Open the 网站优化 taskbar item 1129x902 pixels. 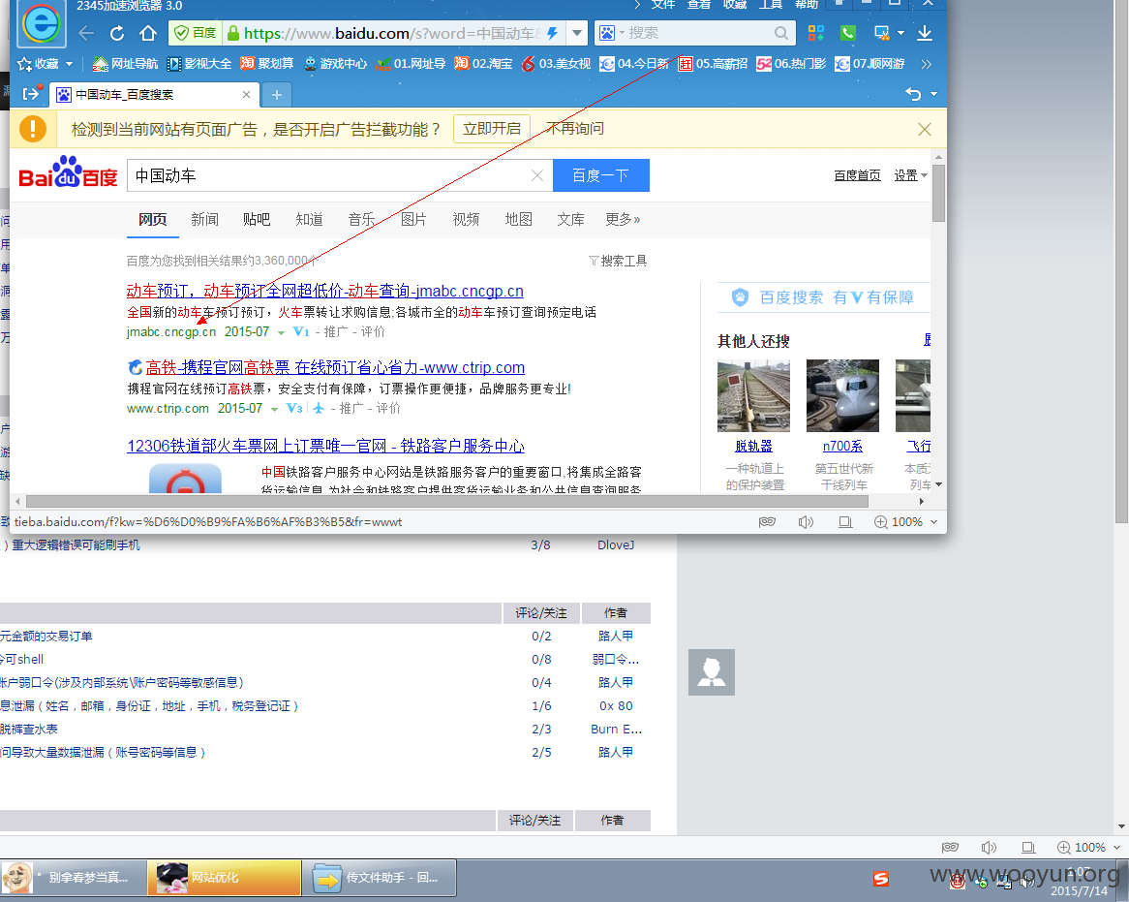coord(224,878)
